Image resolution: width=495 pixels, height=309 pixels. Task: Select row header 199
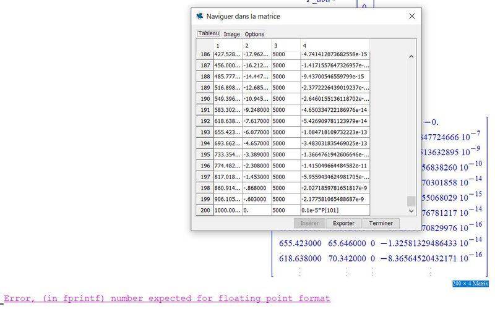[x=205, y=199]
